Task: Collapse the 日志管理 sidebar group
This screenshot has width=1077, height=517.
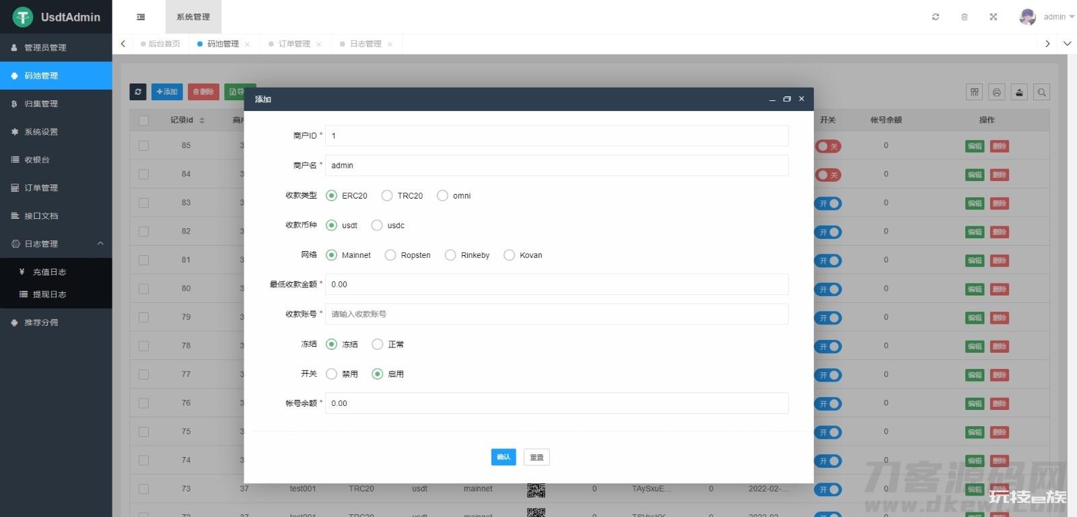Action: coord(56,244)
